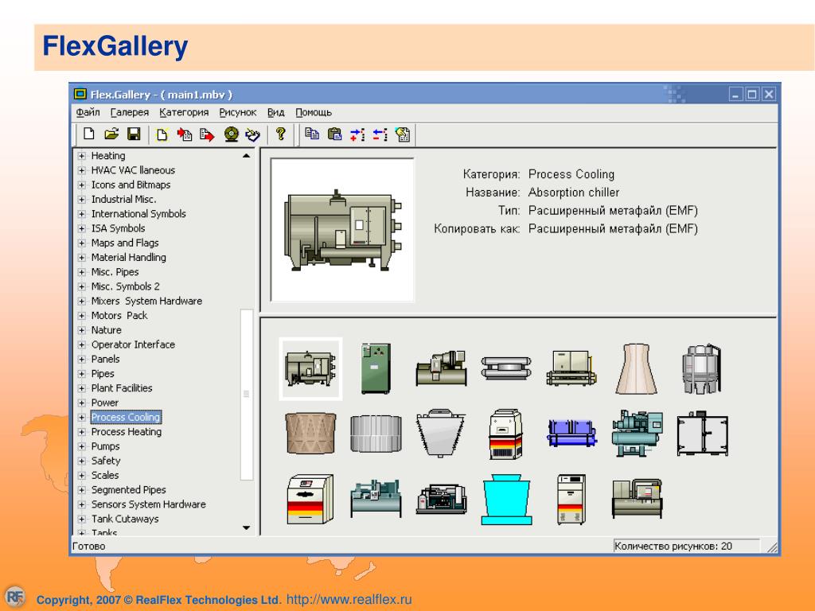The height and width of the screenshot is (611, 815).
Task: Expand the Tank Cutaways node
Action: (82, 519)
